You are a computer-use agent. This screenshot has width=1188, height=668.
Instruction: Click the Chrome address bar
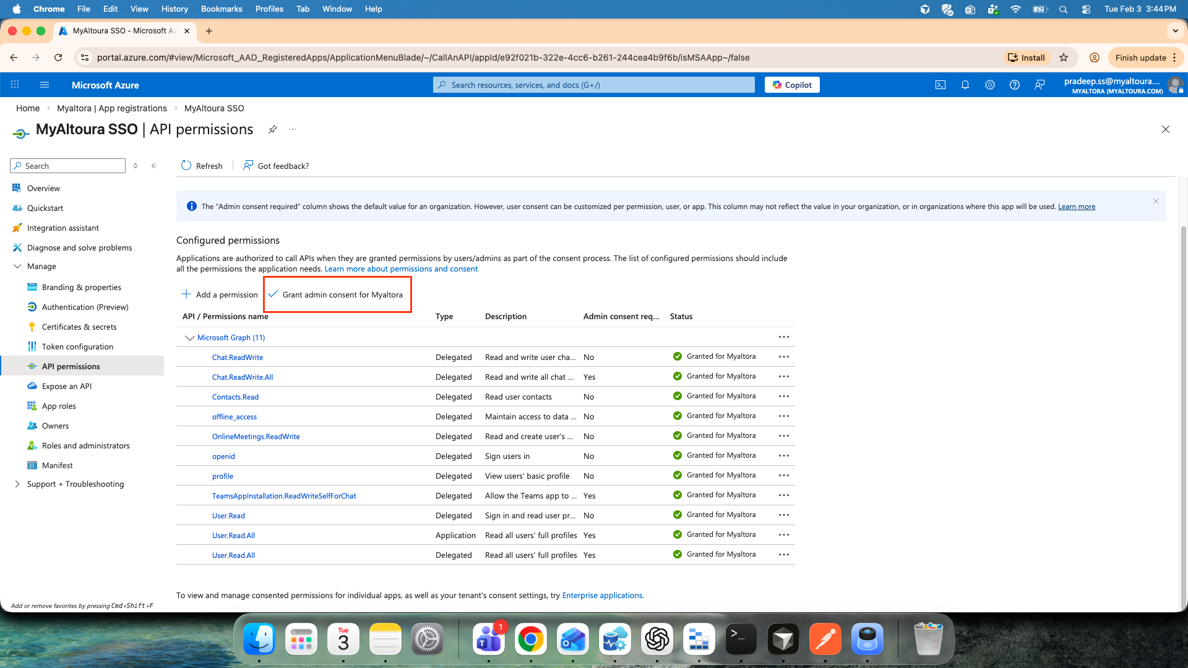click(544, 58)
